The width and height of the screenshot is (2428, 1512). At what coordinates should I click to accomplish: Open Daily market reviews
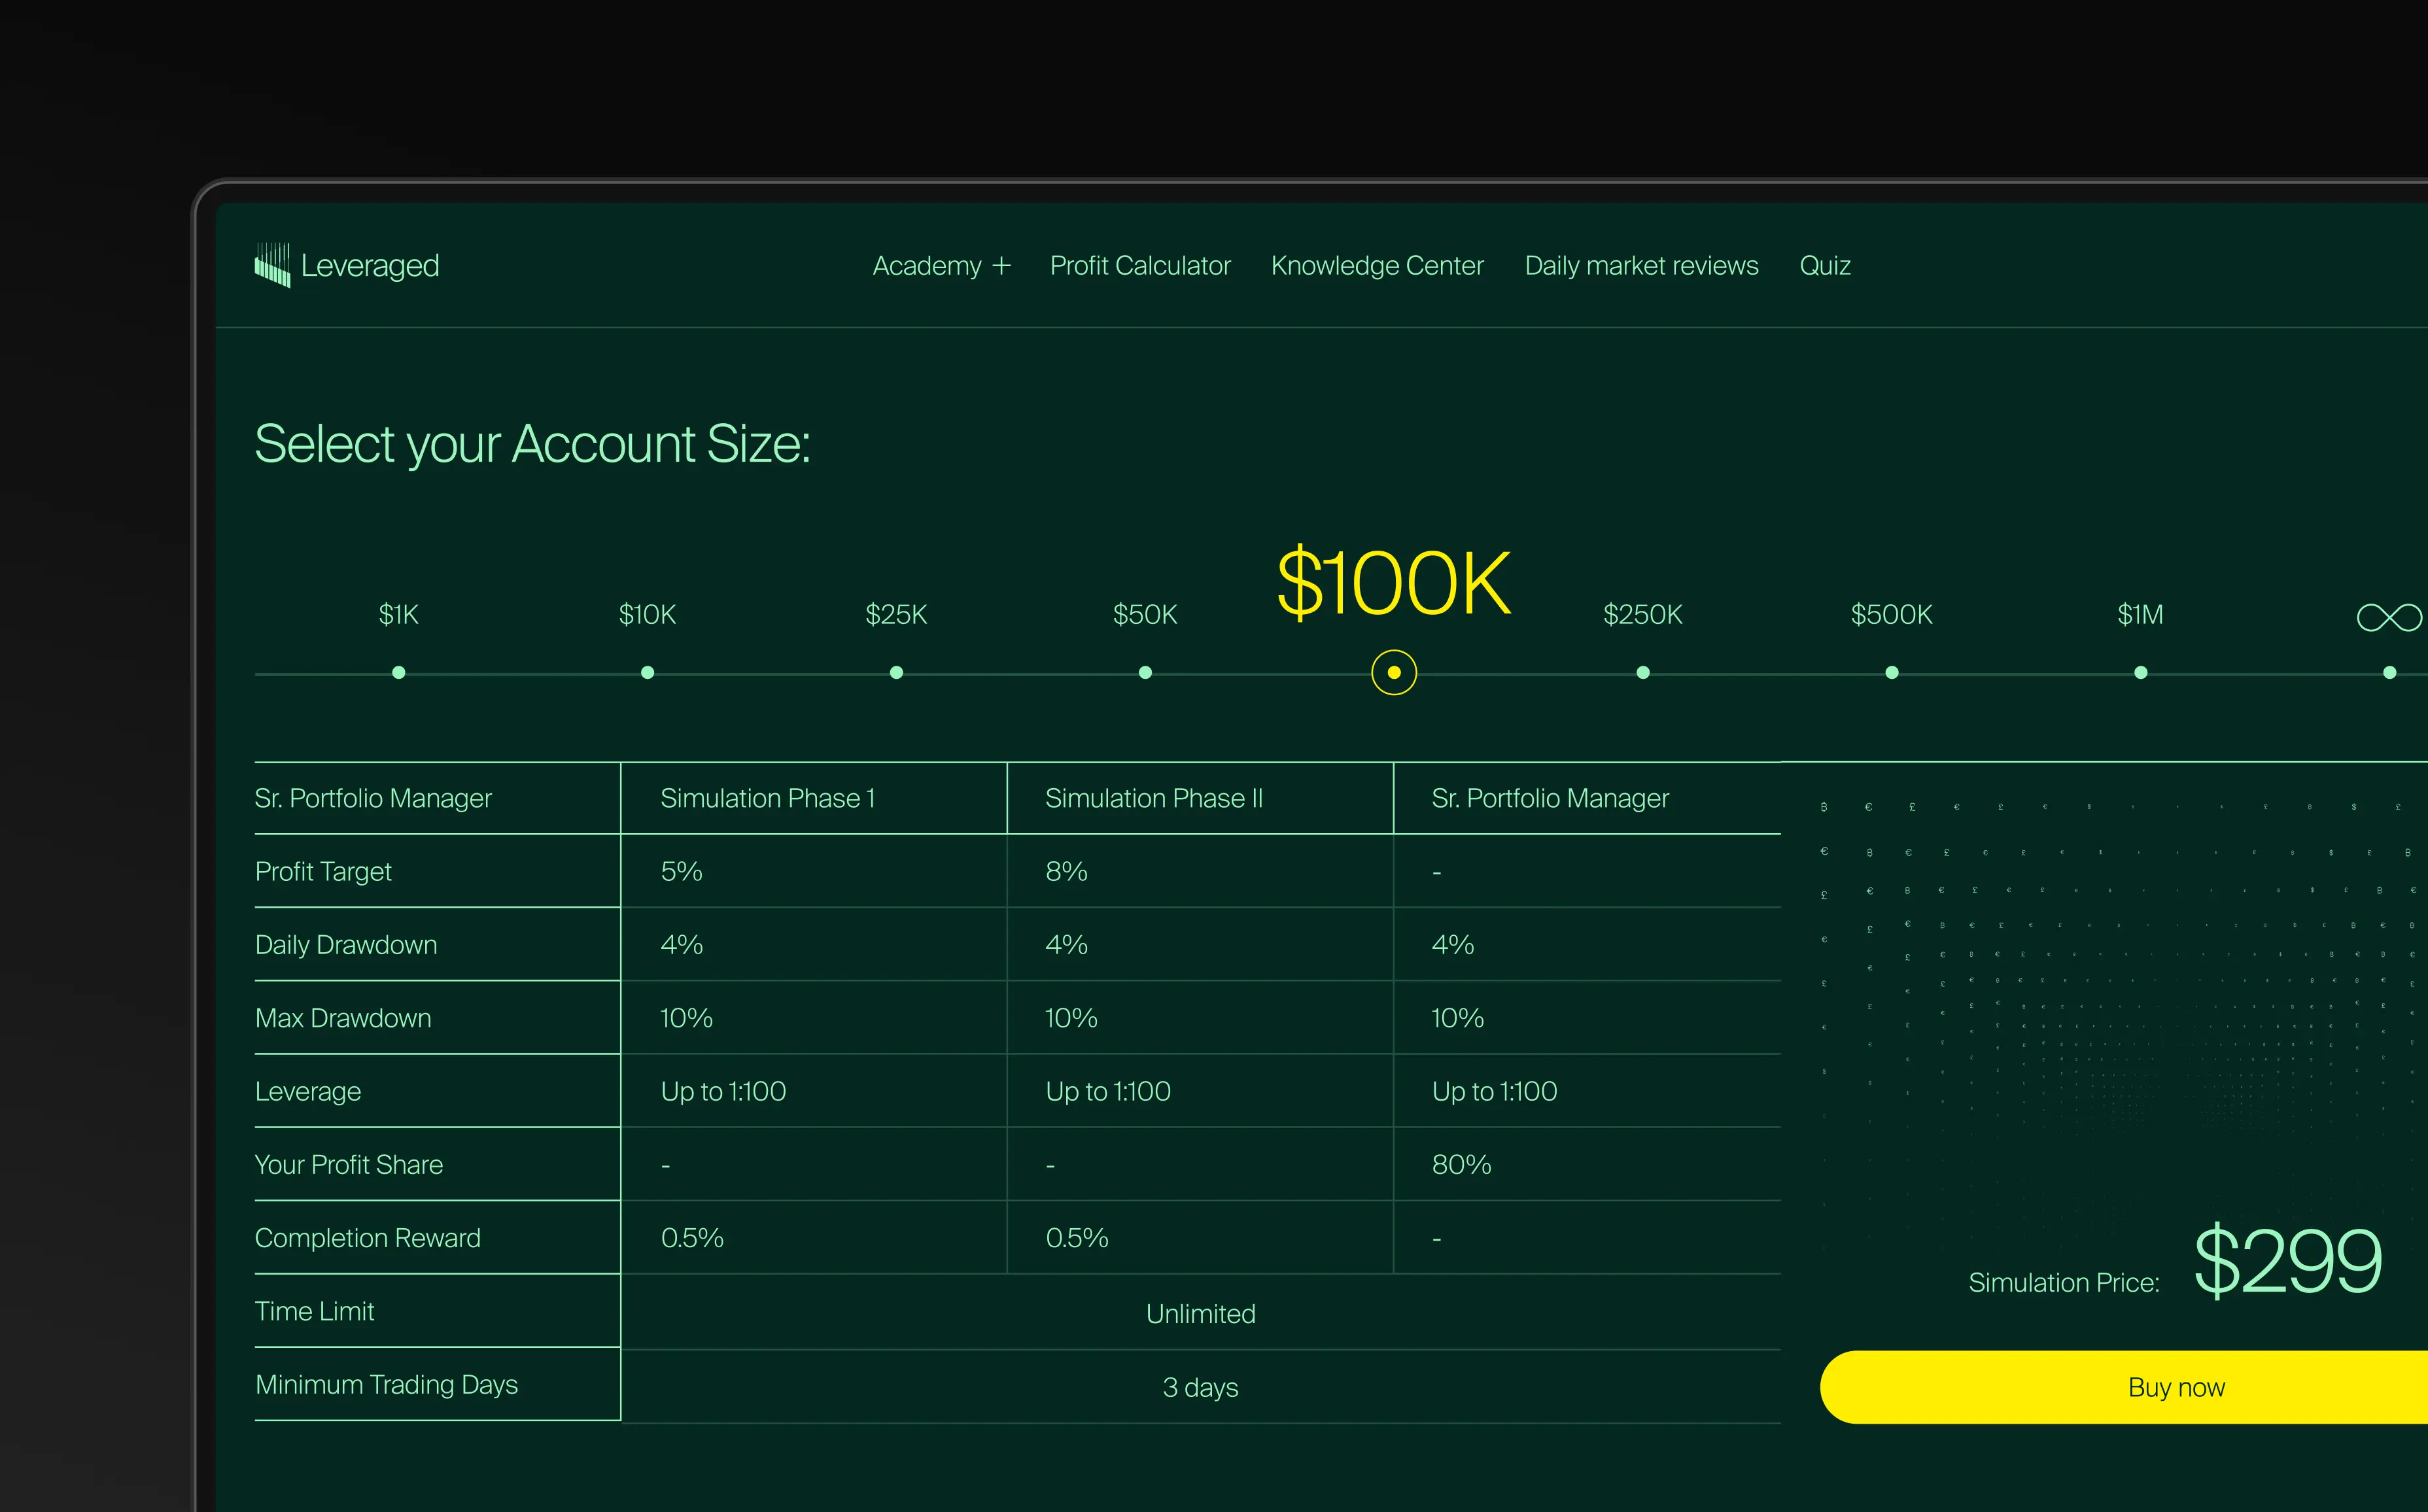(1641, 265)
